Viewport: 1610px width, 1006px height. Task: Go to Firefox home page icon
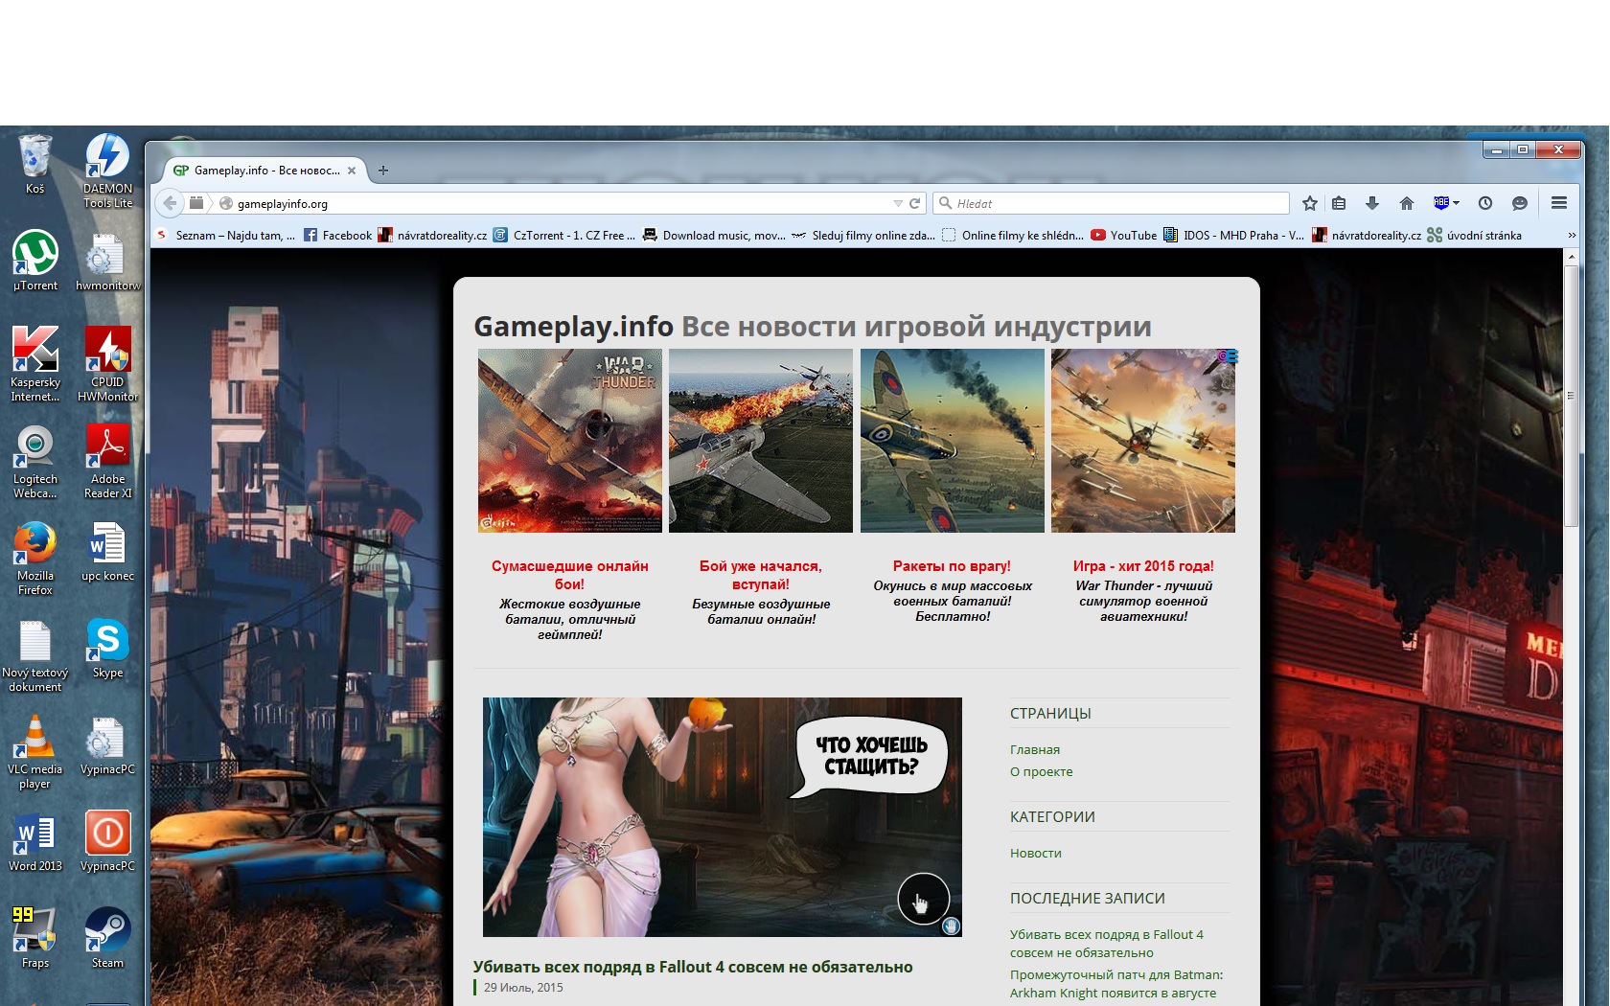click(x=1407, y=203)
